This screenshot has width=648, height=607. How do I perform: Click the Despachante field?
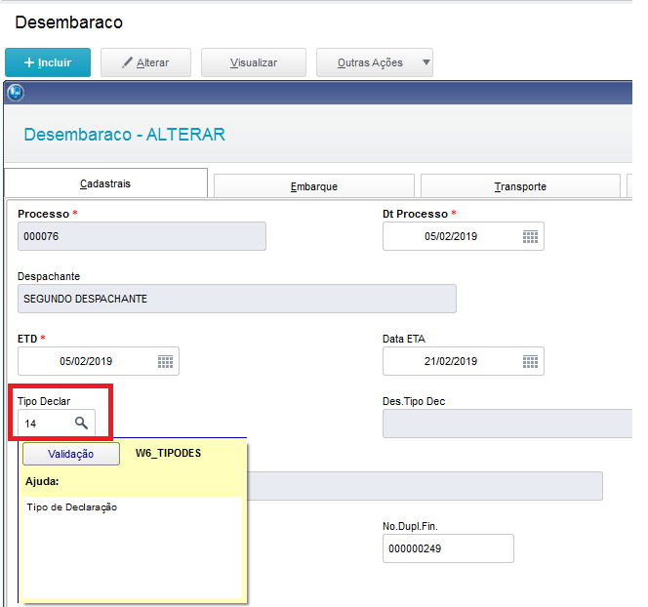coord(237,299)
